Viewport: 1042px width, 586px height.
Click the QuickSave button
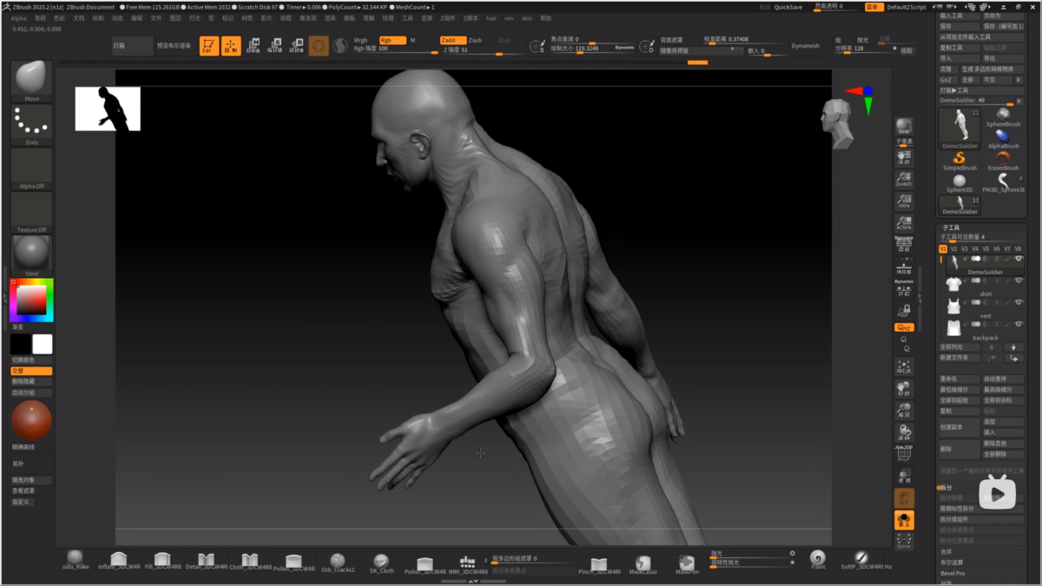click(x=788, y=7)
